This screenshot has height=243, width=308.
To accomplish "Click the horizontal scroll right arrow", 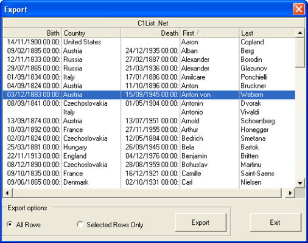I will (x=290, y=193).
